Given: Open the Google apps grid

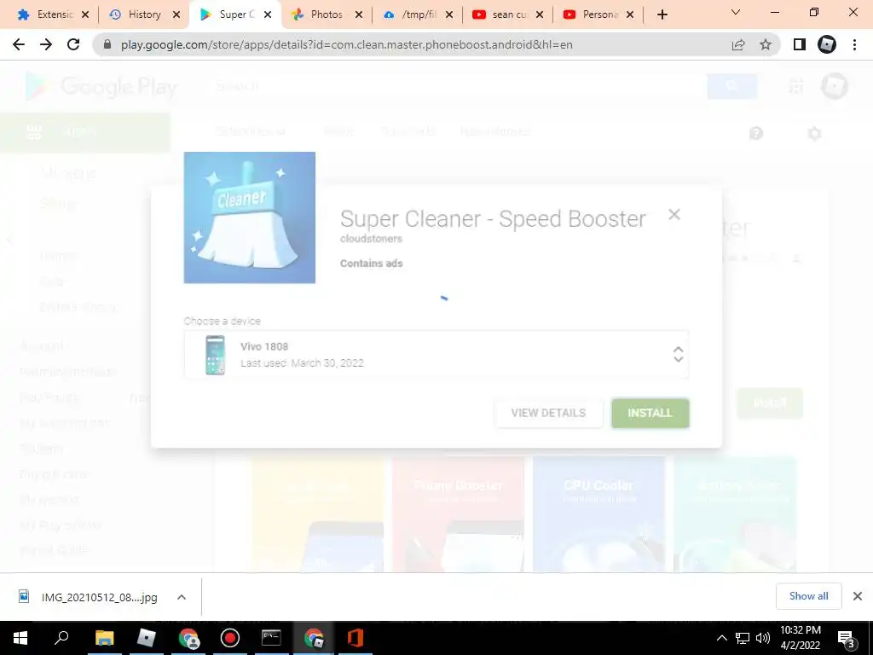Looking at the screenshot, I should [796, 86].
